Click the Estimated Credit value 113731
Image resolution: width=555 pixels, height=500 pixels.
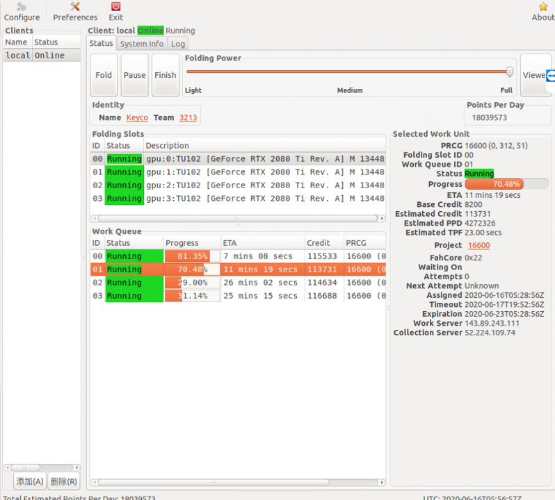478,214
